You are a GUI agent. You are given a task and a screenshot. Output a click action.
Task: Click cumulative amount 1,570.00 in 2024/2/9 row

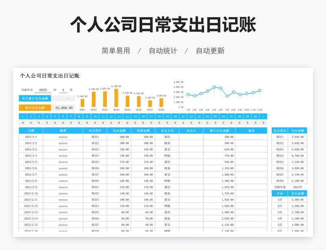point(219,187)
